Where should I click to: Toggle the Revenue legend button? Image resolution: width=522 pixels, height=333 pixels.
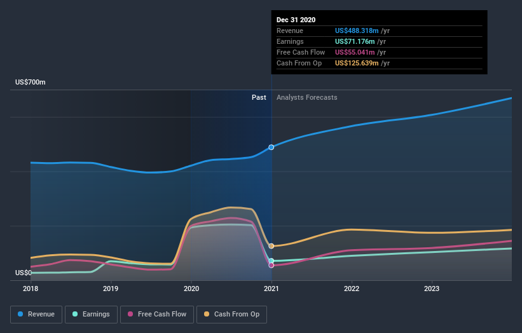pos(36,315)
